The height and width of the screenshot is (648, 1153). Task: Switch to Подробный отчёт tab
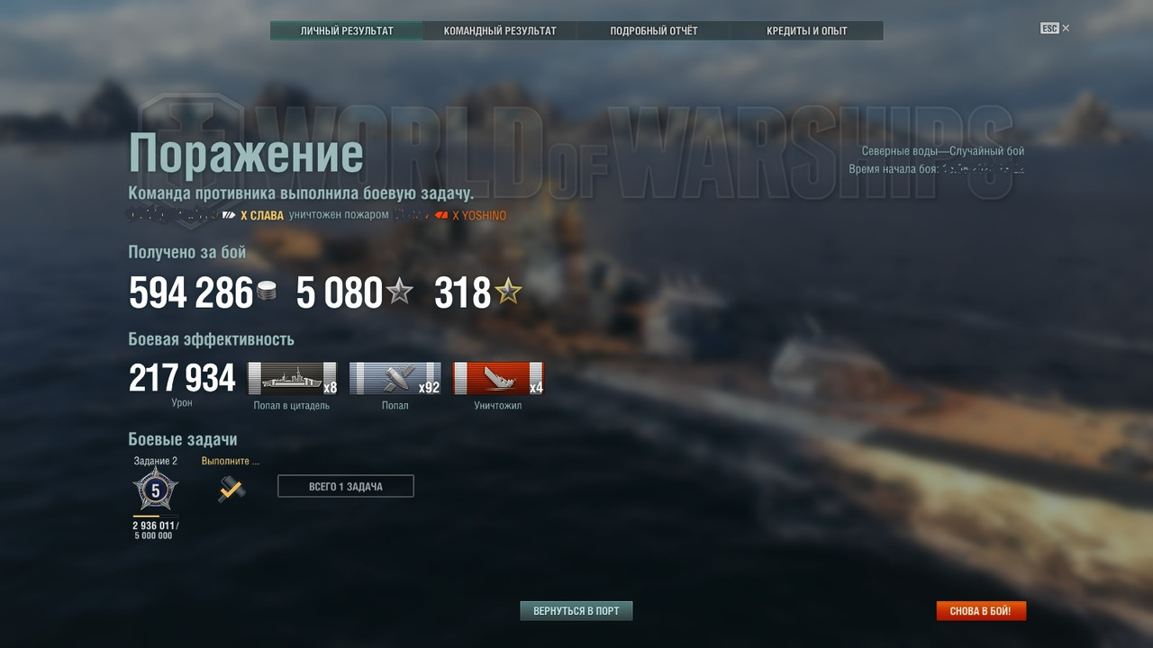(654, 31)
